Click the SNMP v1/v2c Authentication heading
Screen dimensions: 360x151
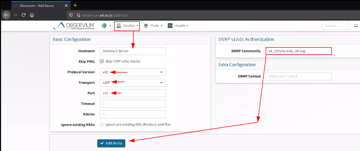click(x=246, y=40)
